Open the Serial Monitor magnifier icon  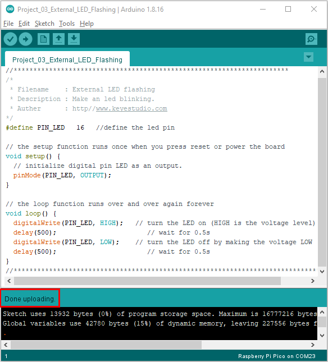tap(311, 39)
